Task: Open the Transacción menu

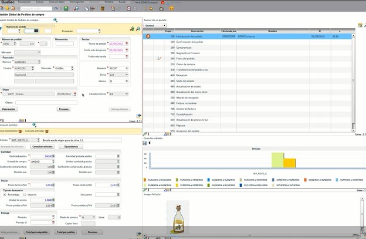Action: pyautogui.click(x=25, y=2)
